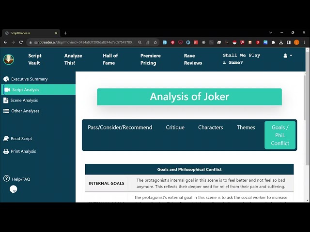Open the chat bubble widget
The width and height of the screenshot is (310, 232).
[13, 189]
